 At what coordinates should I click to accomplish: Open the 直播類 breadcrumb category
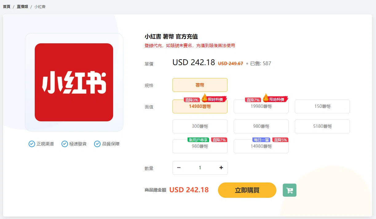point(22,6)
